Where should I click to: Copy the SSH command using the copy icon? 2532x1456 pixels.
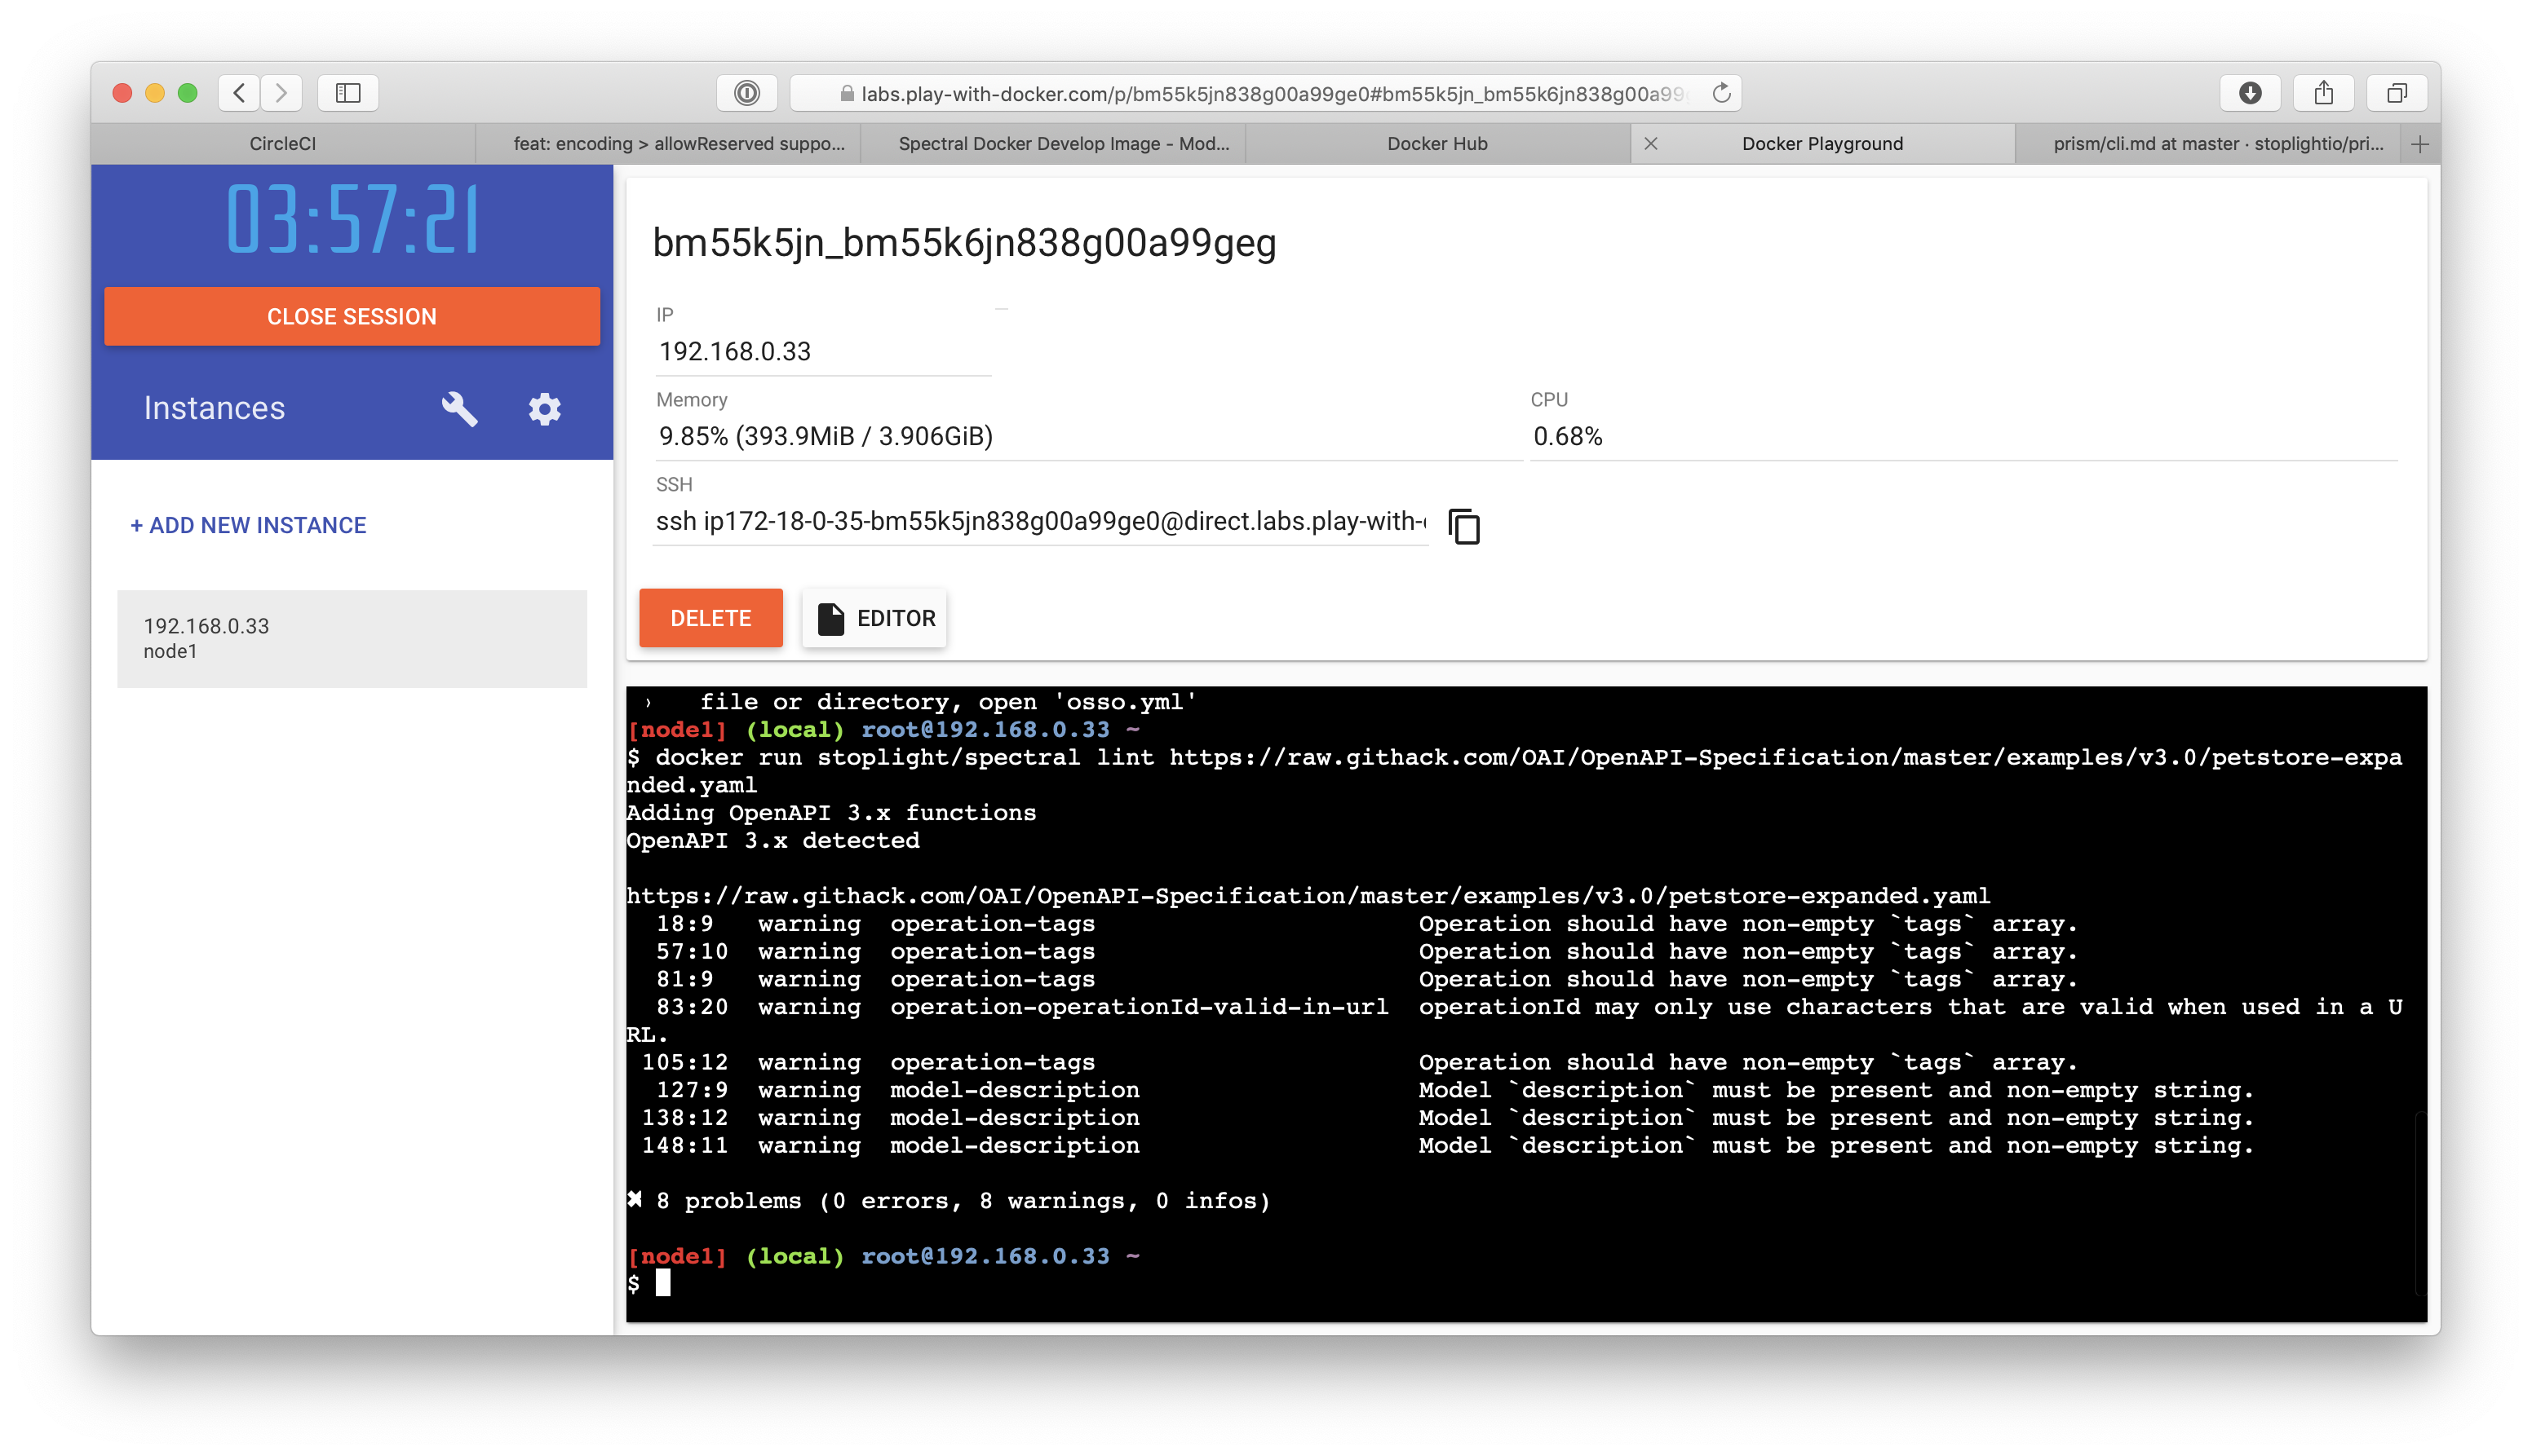(x=1464, y=527)
